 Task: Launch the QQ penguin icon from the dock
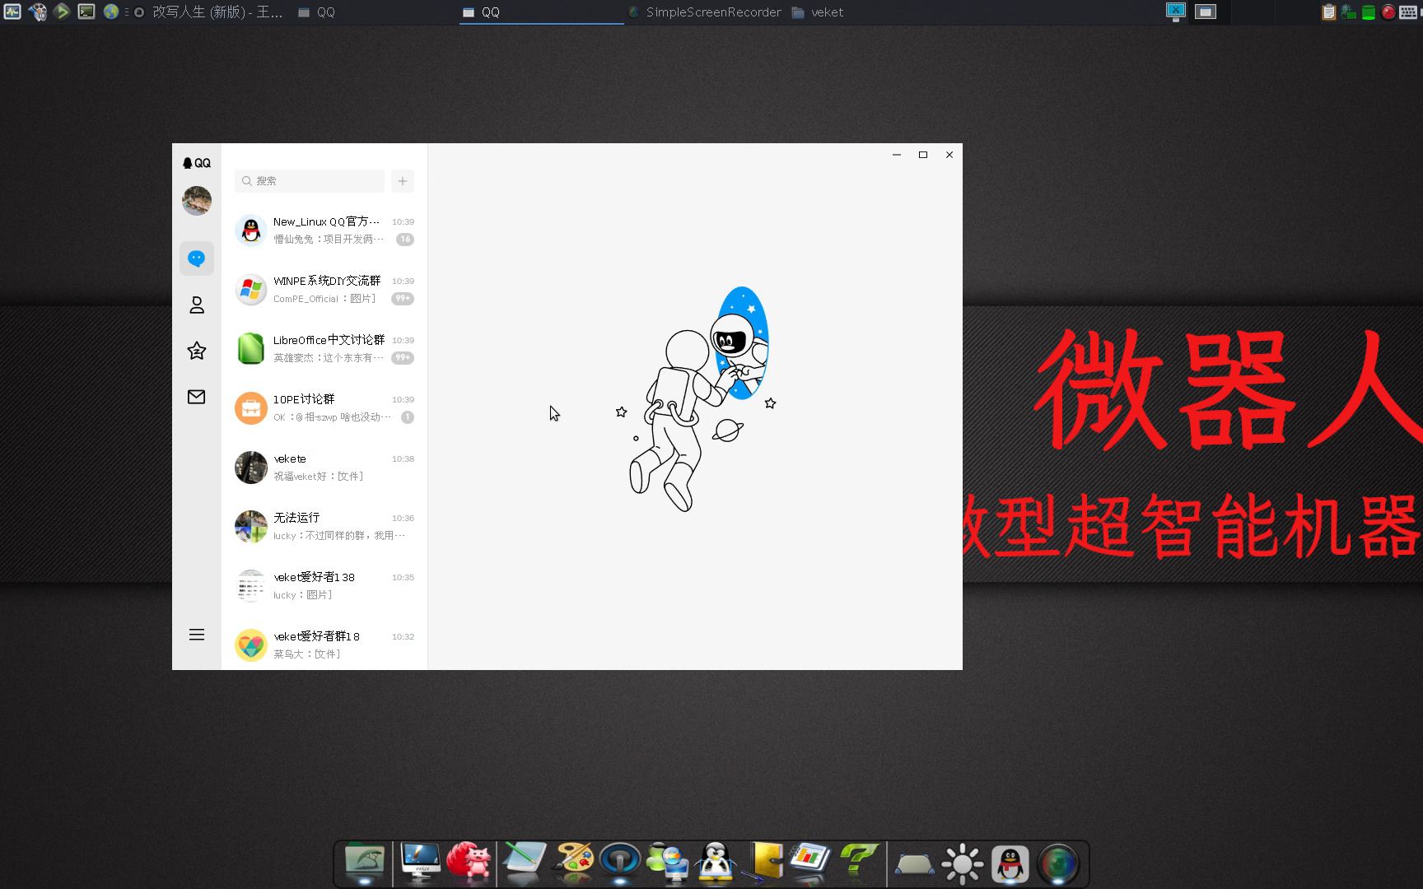coord(1010,863)
